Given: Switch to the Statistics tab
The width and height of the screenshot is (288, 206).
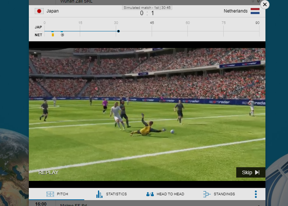Looking at the screenshot, I should point(112,194).
